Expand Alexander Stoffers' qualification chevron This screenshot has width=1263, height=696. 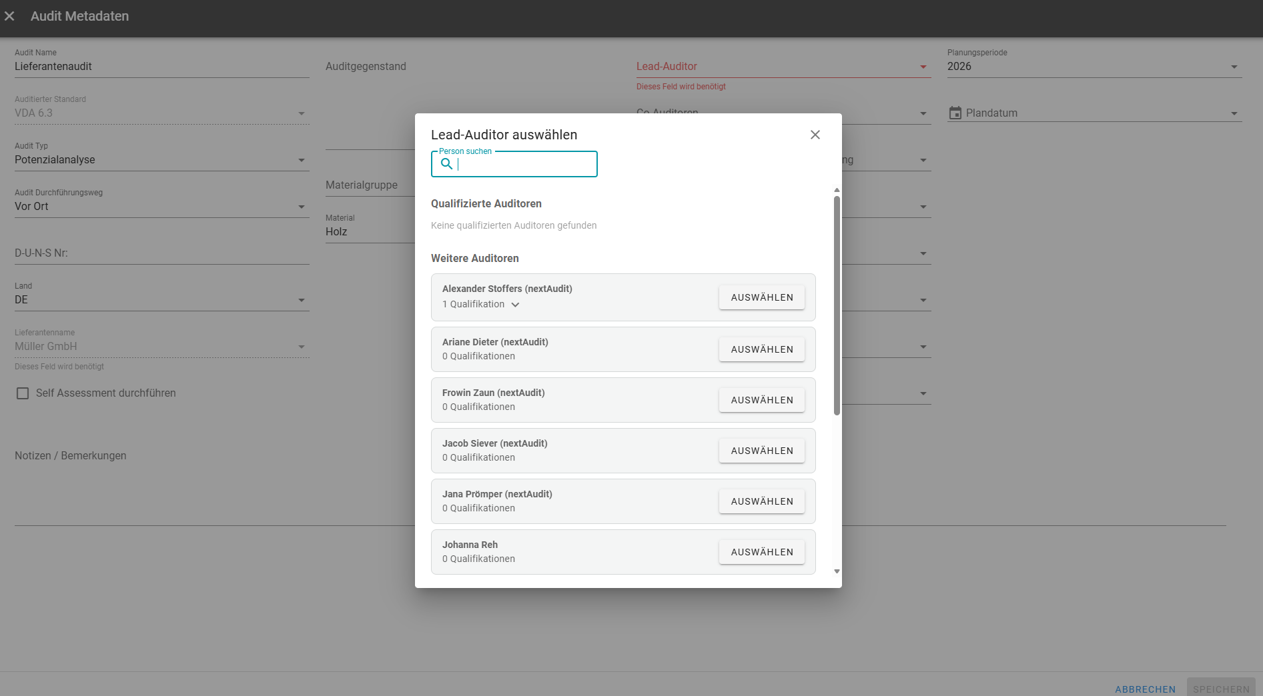(x=515, y=305)
